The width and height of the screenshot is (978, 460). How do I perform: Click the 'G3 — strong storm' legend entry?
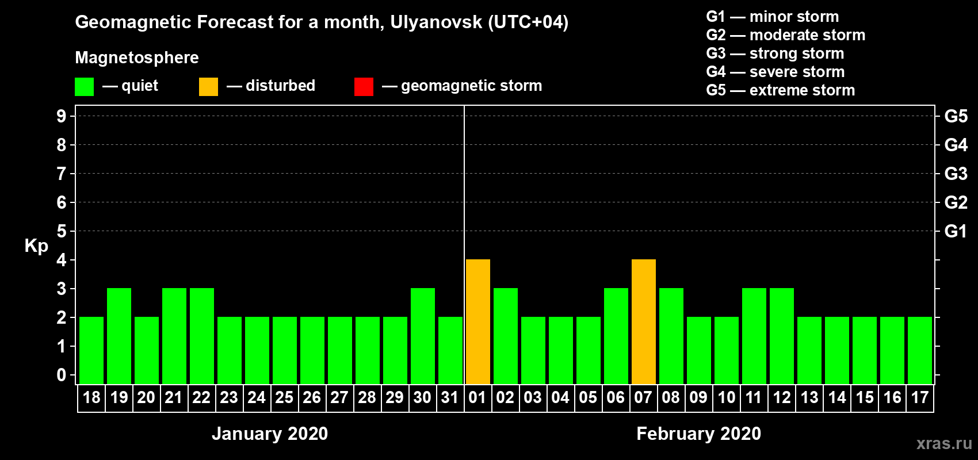774,53
